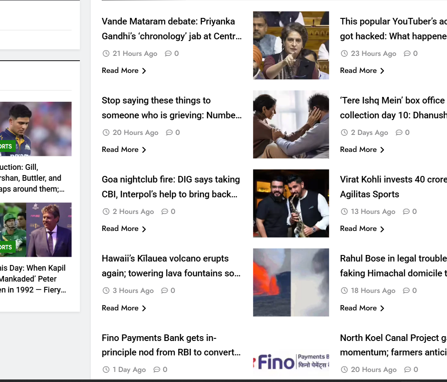Click comment icon under Vande Mataram article
Image resolution: width=447 pixels, height=382 pixels.
click(168, 54)
